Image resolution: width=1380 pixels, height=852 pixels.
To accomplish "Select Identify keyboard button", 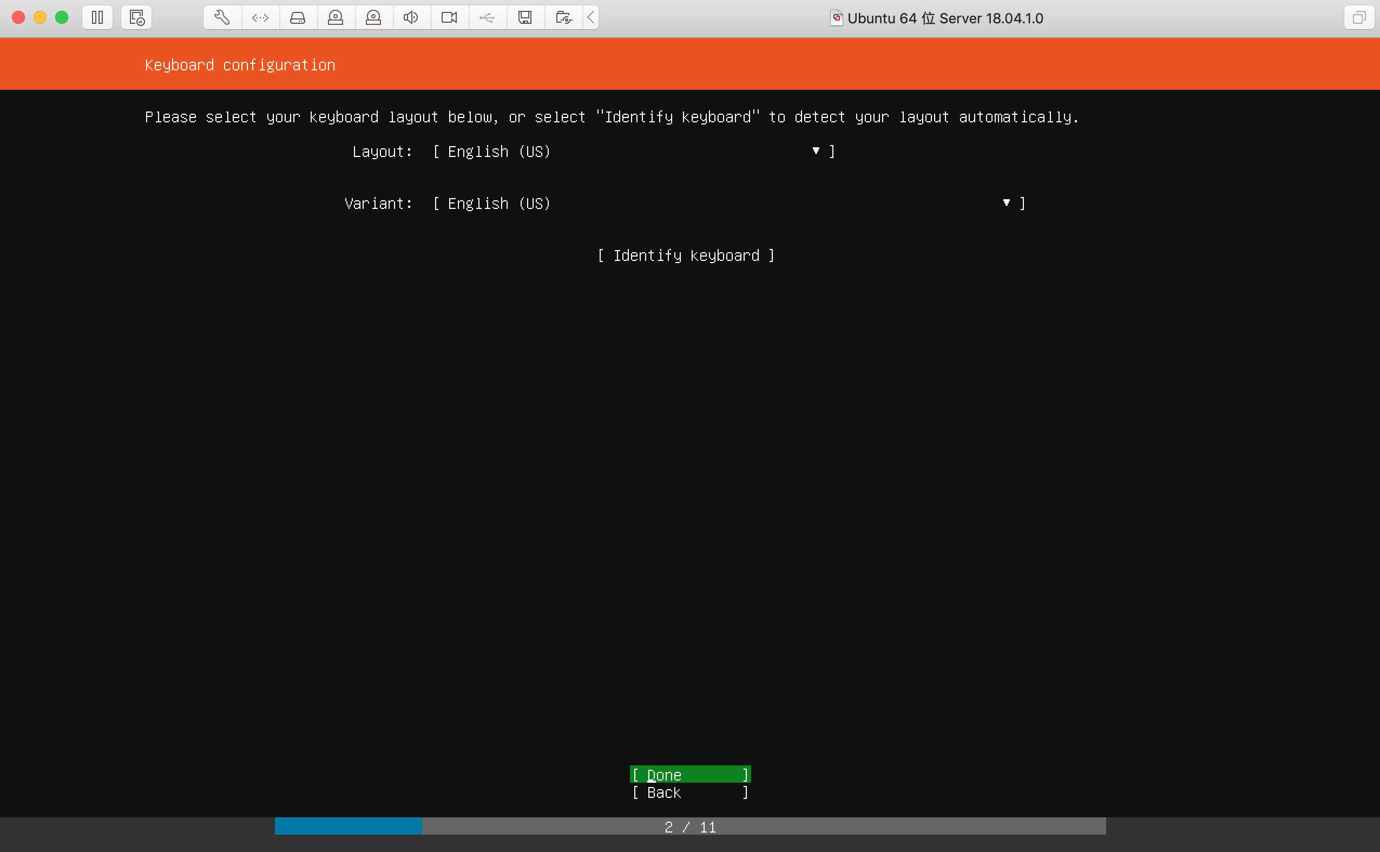I will point(686,255).
